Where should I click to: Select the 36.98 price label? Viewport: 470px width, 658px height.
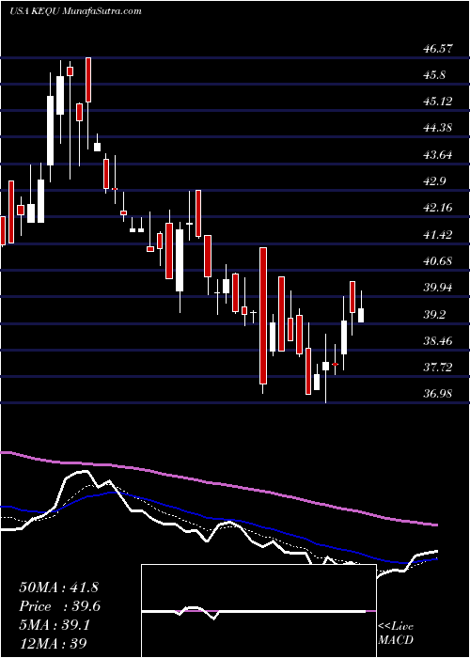(437, 394)
